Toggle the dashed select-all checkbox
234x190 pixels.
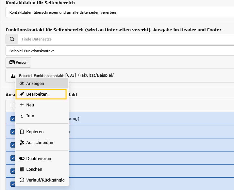[x=13, y=106]
